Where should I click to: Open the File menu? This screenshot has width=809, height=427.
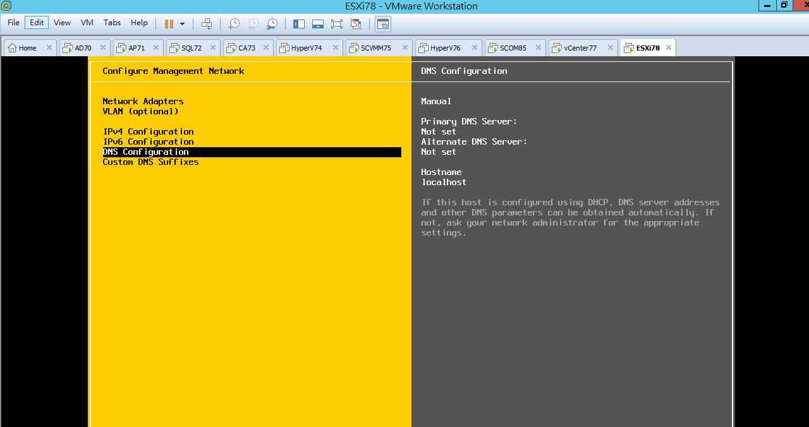click(13, 23)
